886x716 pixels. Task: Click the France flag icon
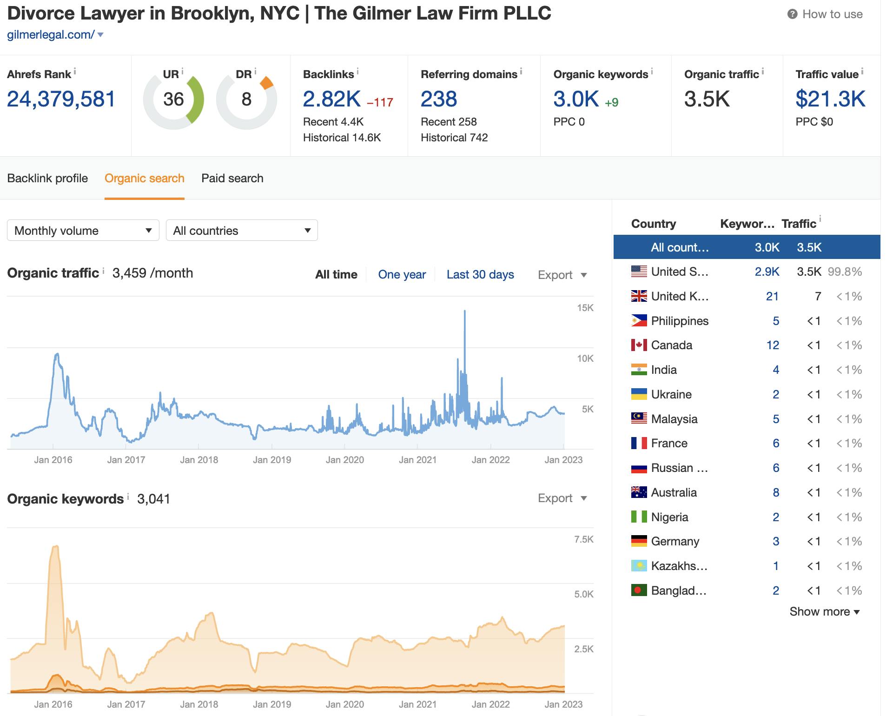[x=639, y=443]
